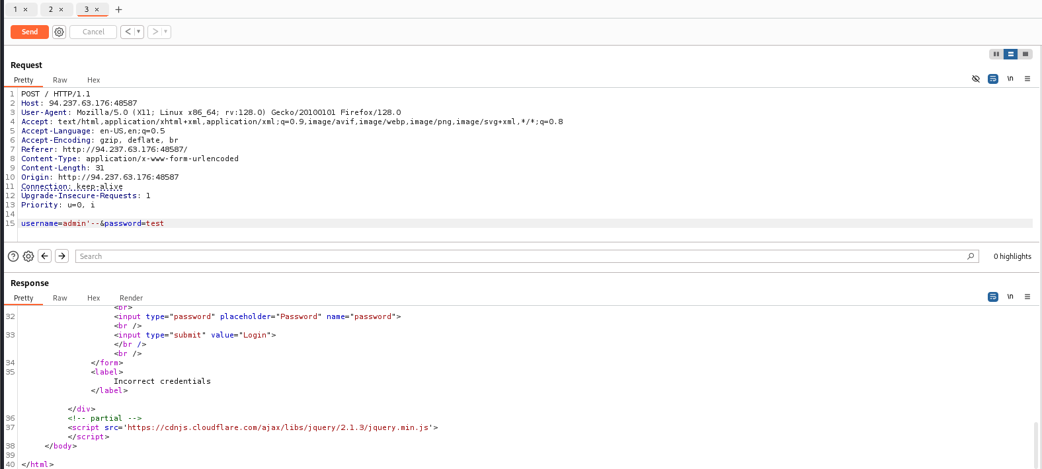Click the orange Send button
Image resolution: width=1042 pixels, height=469 pixels.
point(30,32)
